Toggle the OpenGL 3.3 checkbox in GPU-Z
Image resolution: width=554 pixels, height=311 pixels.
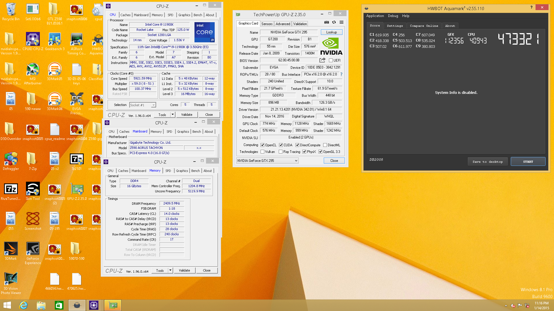tap(320, 152)
